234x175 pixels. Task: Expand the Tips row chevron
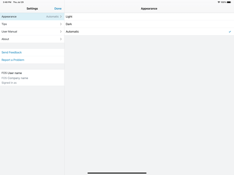point(61,24)
